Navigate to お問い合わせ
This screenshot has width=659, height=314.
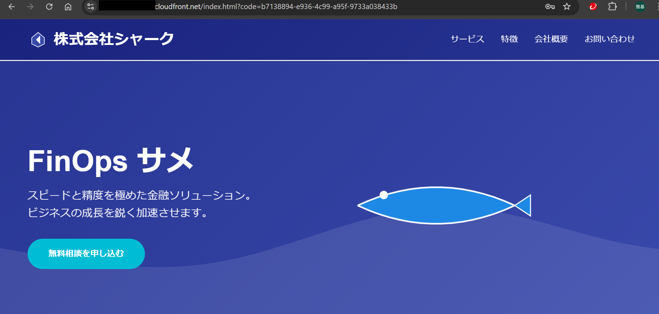click(610, 39)
